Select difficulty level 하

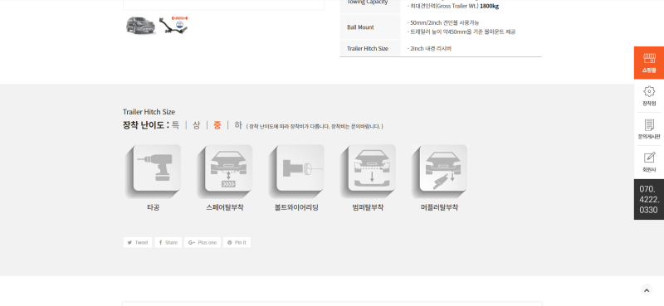(238, 125)
